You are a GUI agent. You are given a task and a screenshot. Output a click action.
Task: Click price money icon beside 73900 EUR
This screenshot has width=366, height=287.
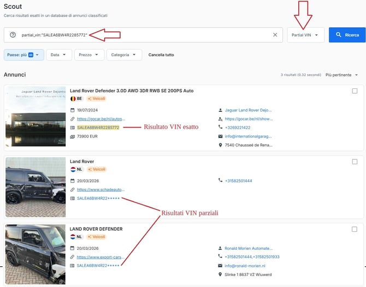pyautogui.click(x=72, y=136)
